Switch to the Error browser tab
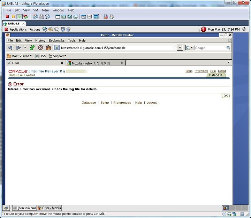The height and width of the screenshot is (218, 251). [36, 63]
